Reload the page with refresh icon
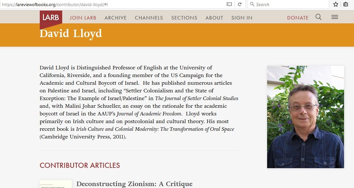 pyautogui.click(x=240, y=4)
